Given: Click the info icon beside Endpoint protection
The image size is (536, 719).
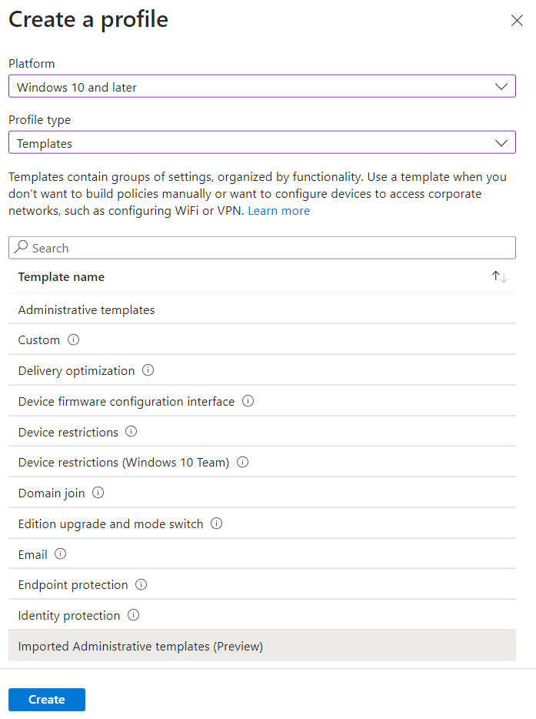Looking at the screenshot, I should [141, 584].
